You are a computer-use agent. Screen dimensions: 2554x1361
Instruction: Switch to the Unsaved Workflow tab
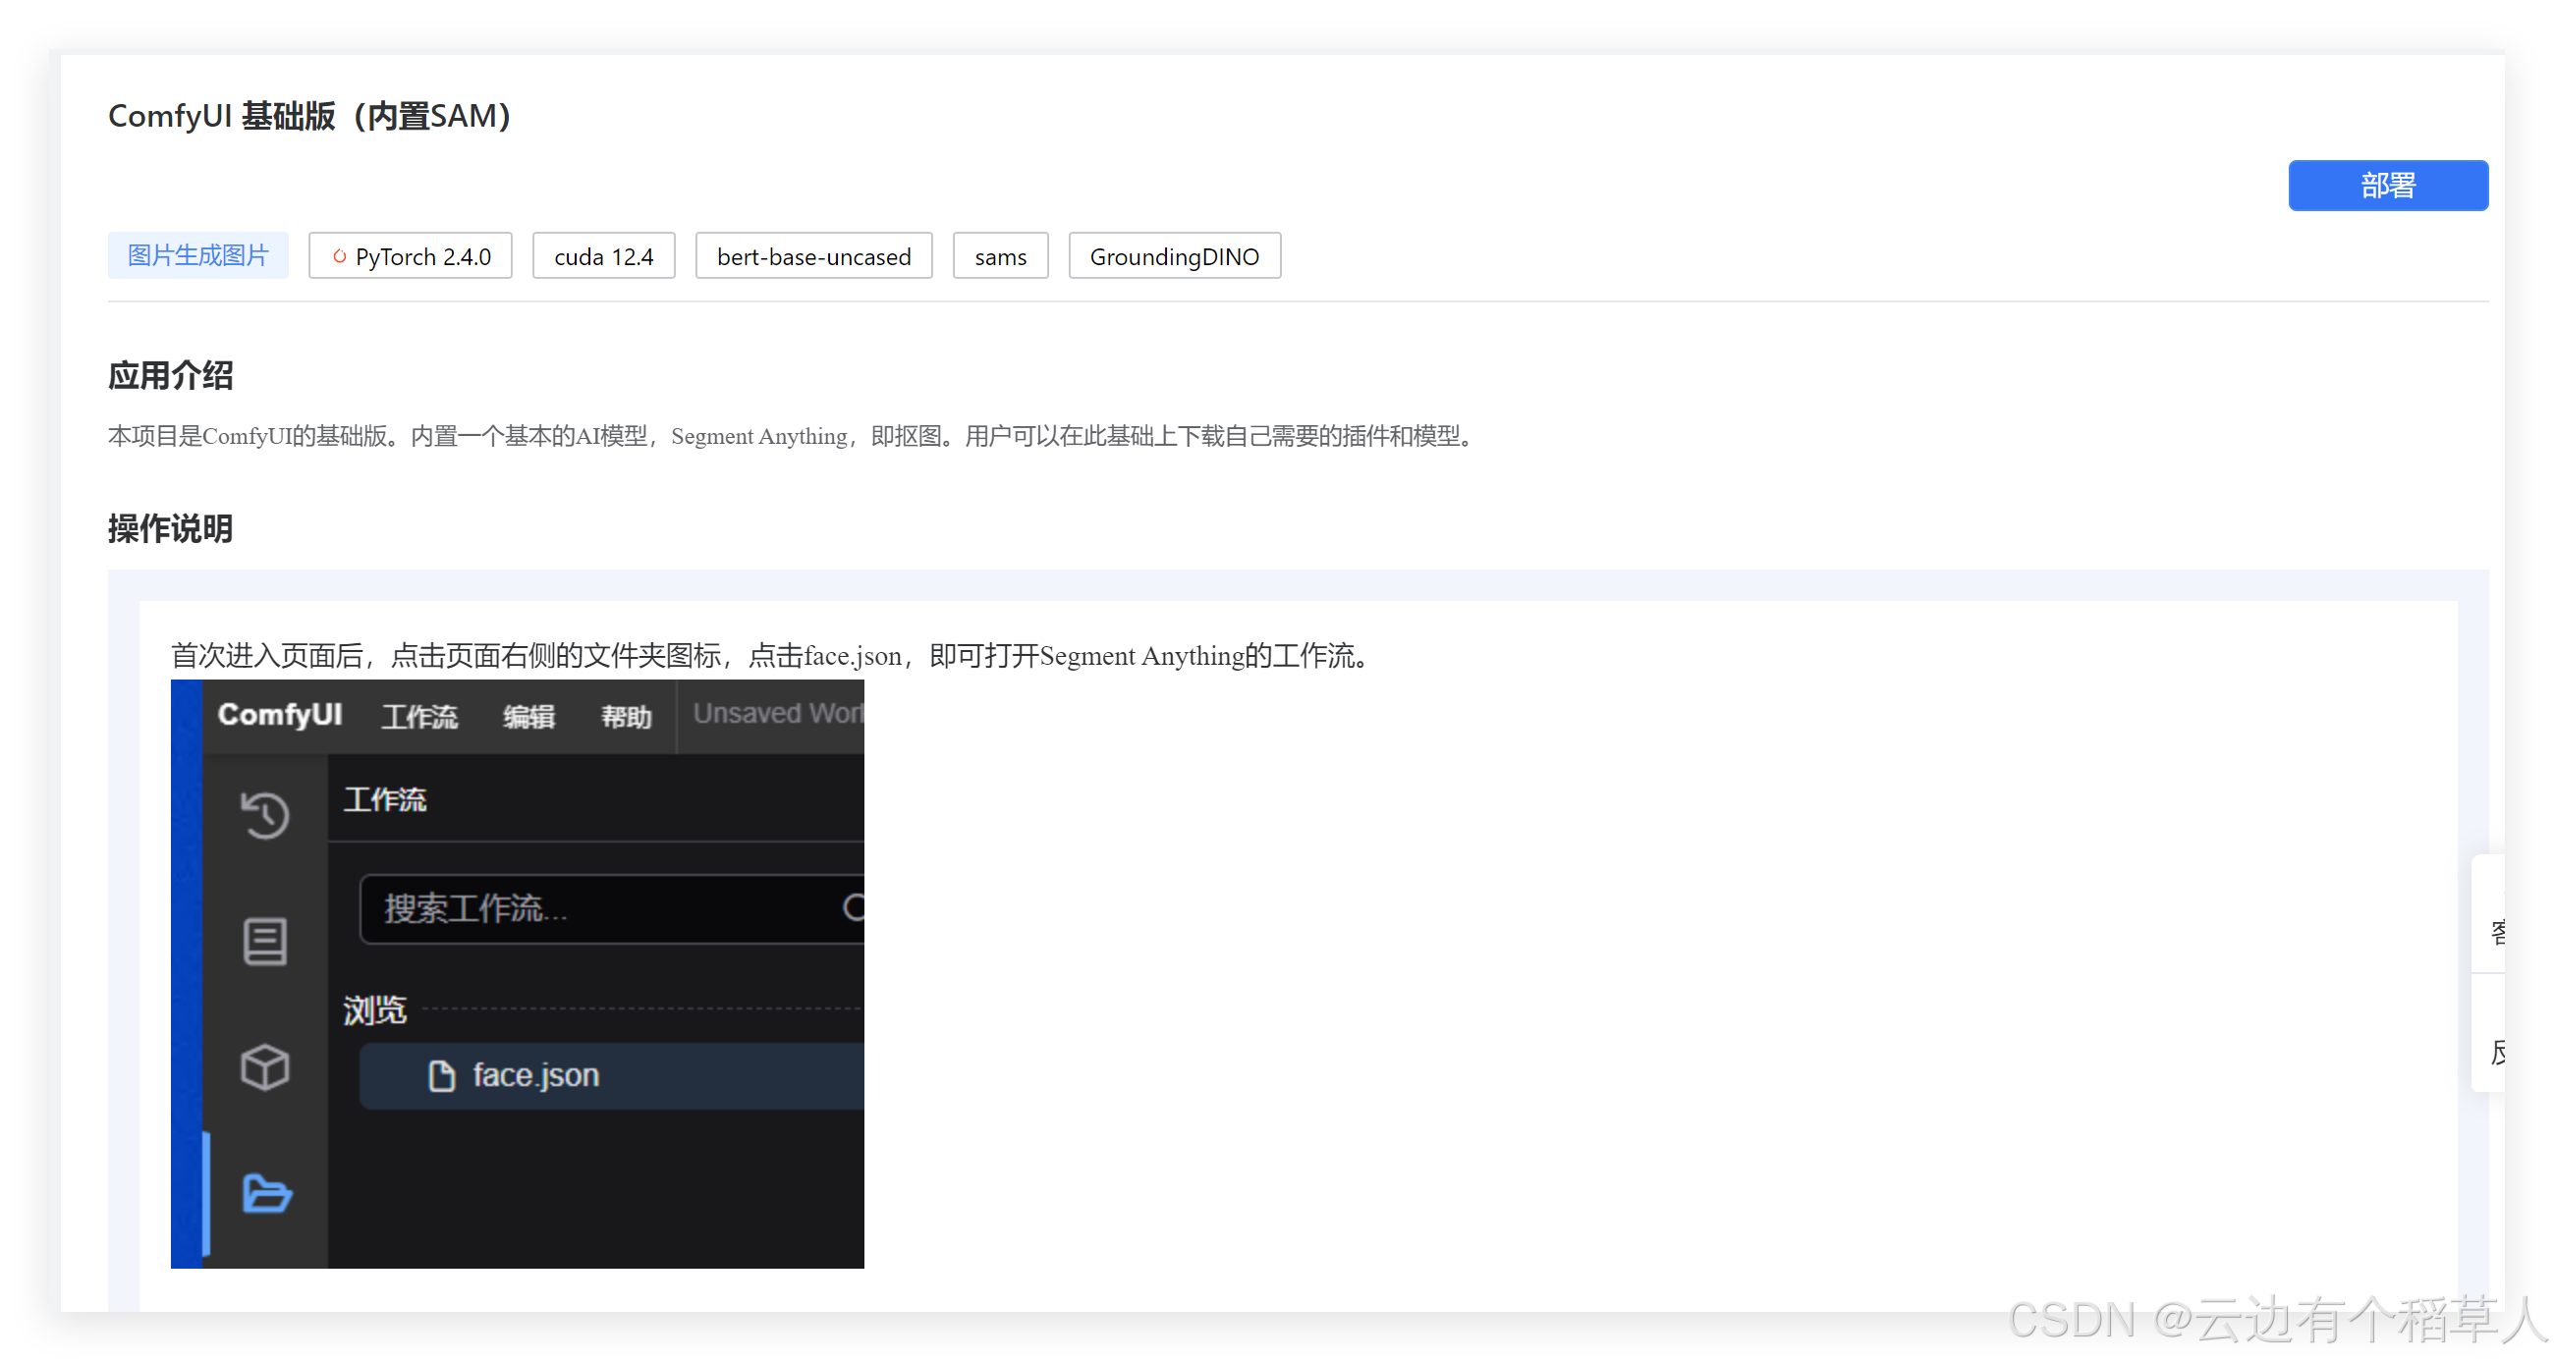click(776, 714)
